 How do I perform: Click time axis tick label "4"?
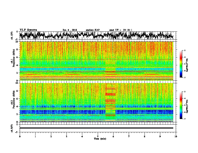point(82,136)
